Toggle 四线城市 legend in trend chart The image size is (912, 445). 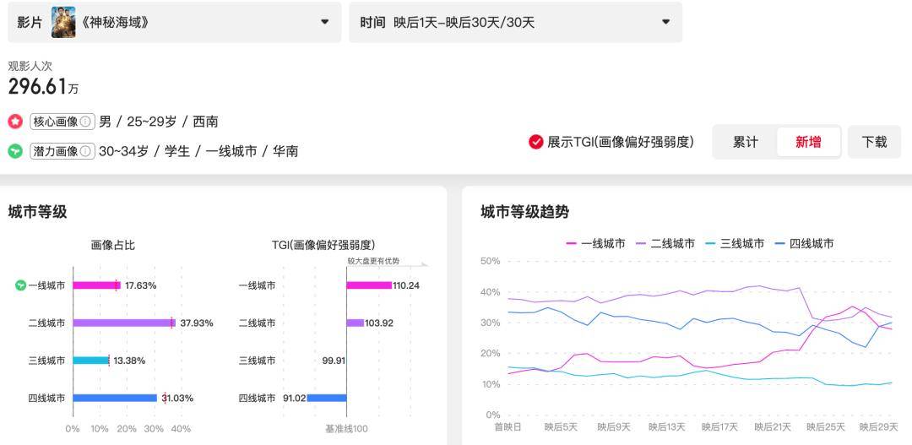coord(805,244)
